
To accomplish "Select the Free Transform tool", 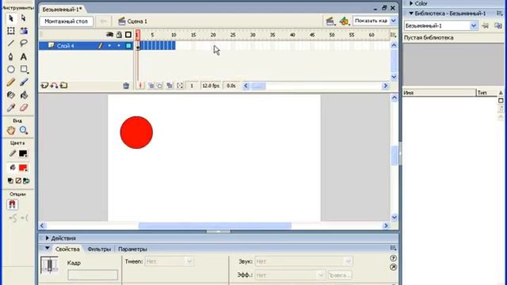I will (x=10, y=31).
